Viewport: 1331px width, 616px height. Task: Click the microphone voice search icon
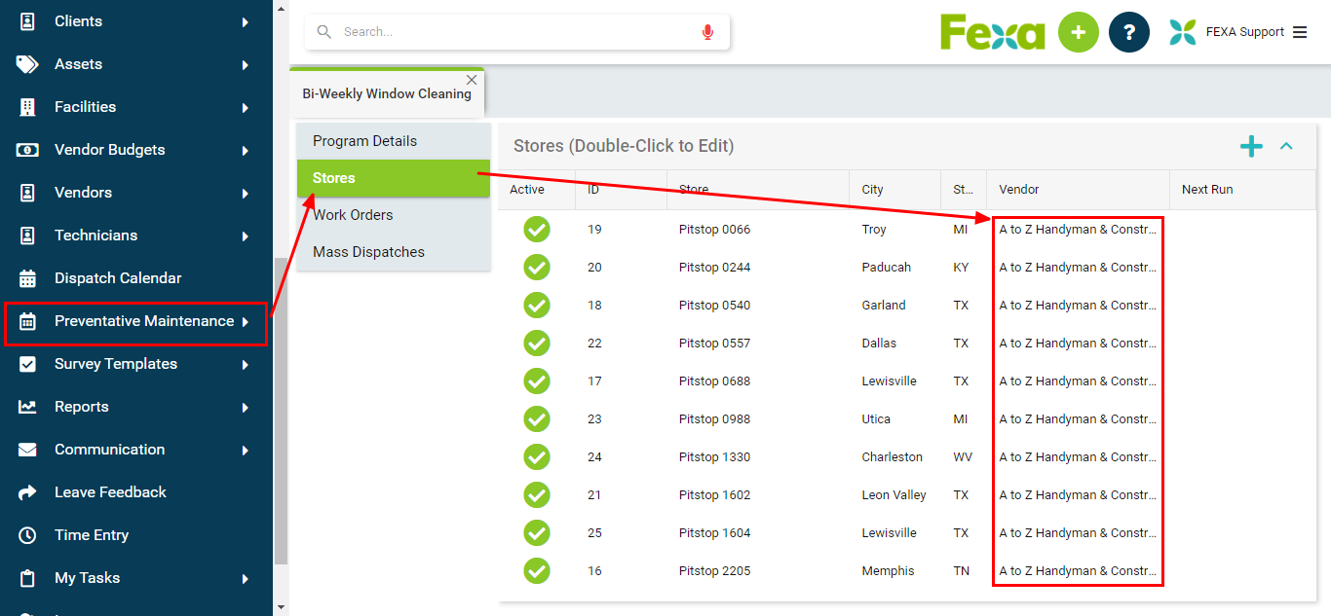pos(707,32)
